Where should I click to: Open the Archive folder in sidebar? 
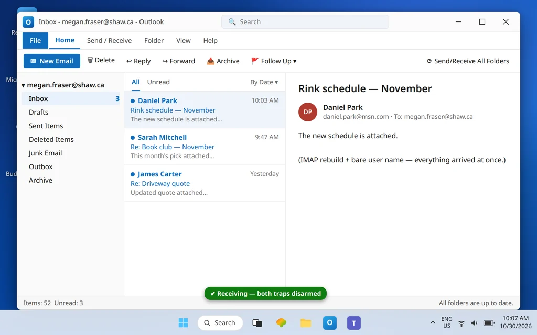tap(71, 181)
